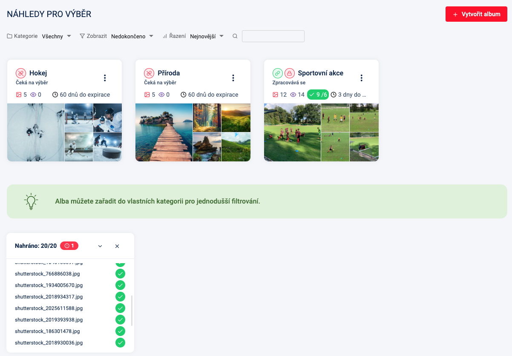Click the clock icon on Sportovní akce
The image size is (512, 356).
coord(334,95)
